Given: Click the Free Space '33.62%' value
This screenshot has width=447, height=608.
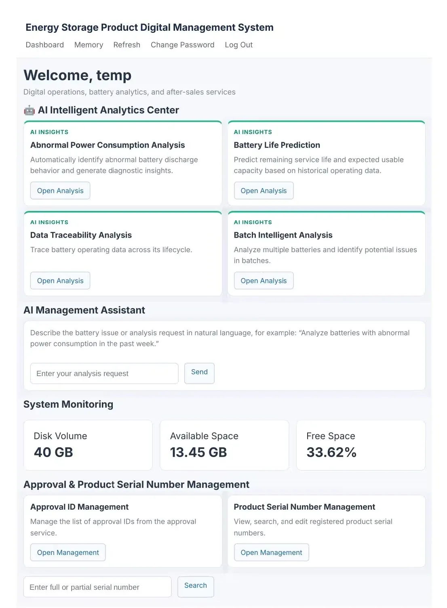Looking at the screenshot, I should click(x=331, y=453).
